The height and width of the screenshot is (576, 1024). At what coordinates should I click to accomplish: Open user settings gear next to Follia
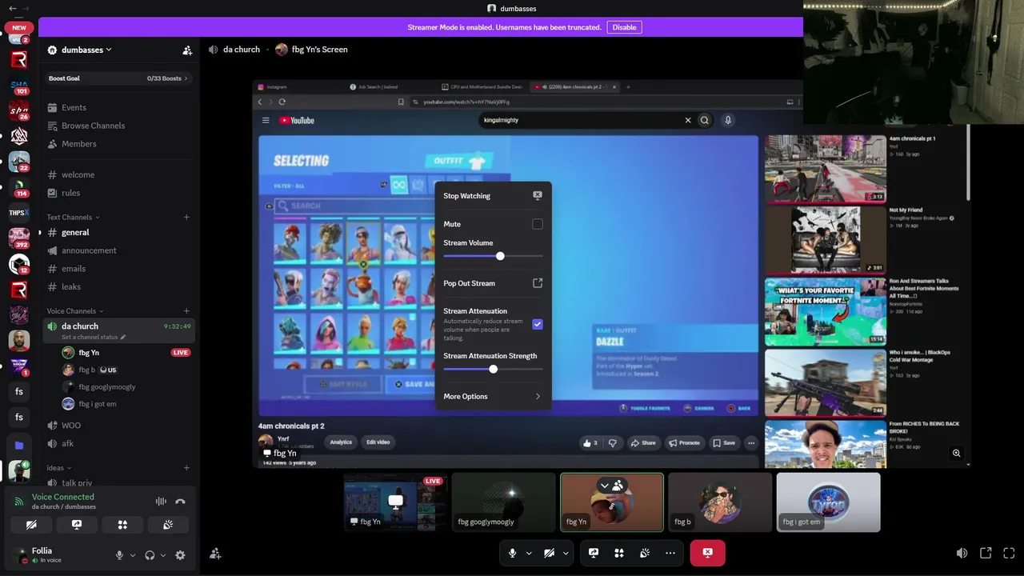[180, 555]
